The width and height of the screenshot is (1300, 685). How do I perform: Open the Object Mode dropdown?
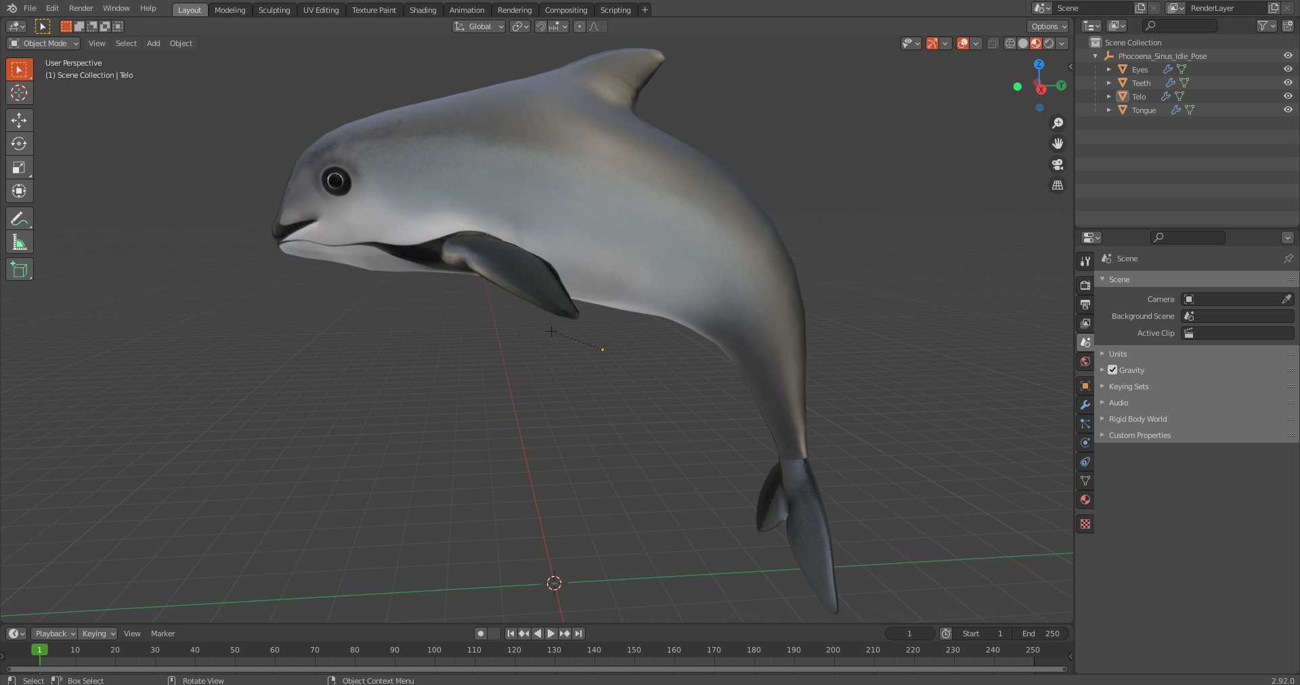44,43
